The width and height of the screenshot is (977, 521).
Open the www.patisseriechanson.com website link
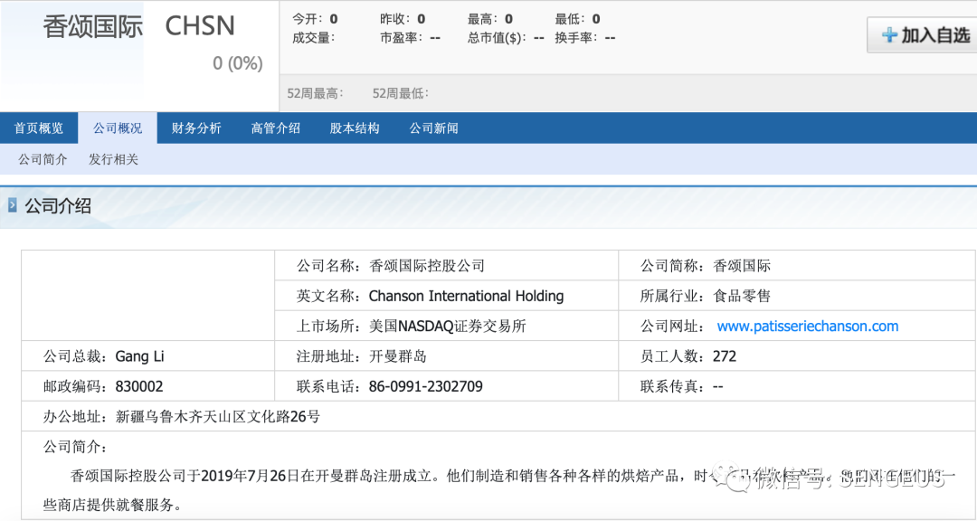[x=808, y=326]
